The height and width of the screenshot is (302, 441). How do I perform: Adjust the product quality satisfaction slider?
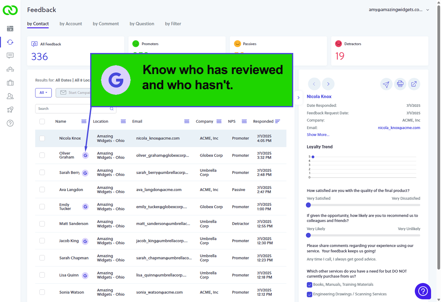(x=308, y=205)
